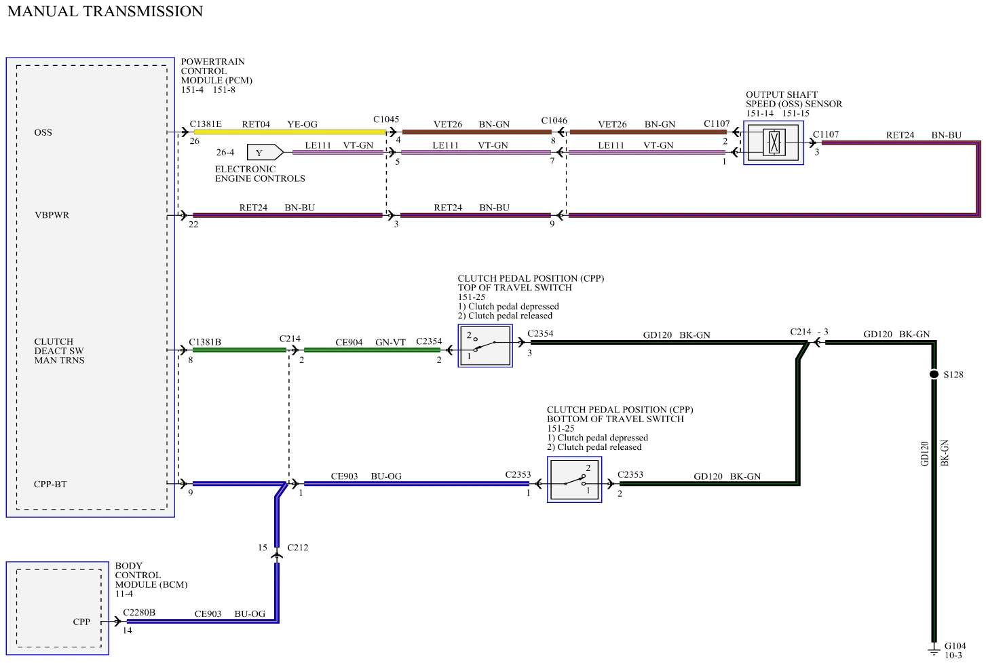Click the S128 splice dot
986x663 pixels.
point(934,375)
